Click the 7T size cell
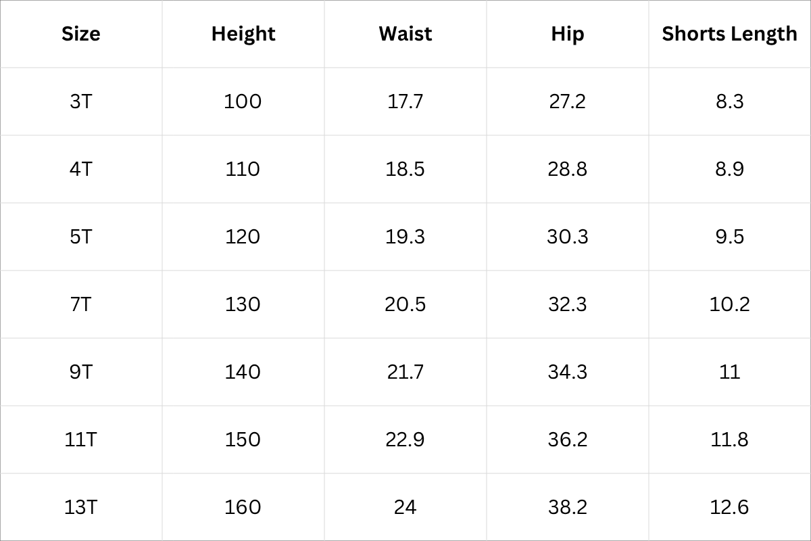 [x=80, y=304]
